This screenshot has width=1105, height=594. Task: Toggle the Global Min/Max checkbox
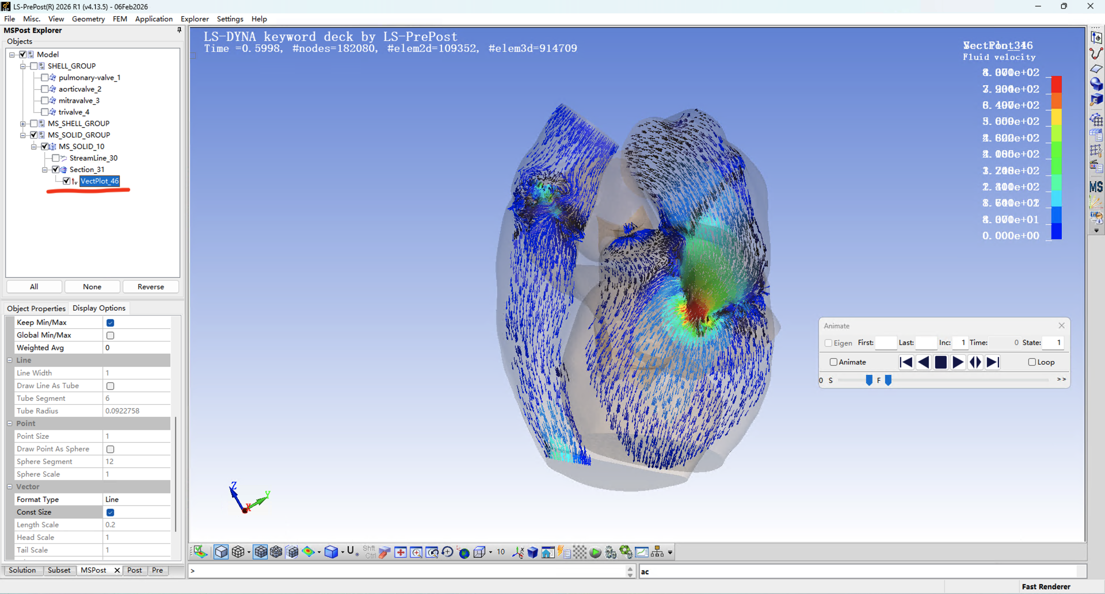tap(110, 335)
